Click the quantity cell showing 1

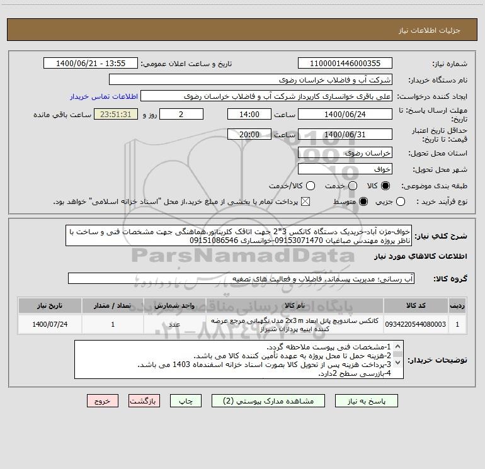click(x=113, y=324)
